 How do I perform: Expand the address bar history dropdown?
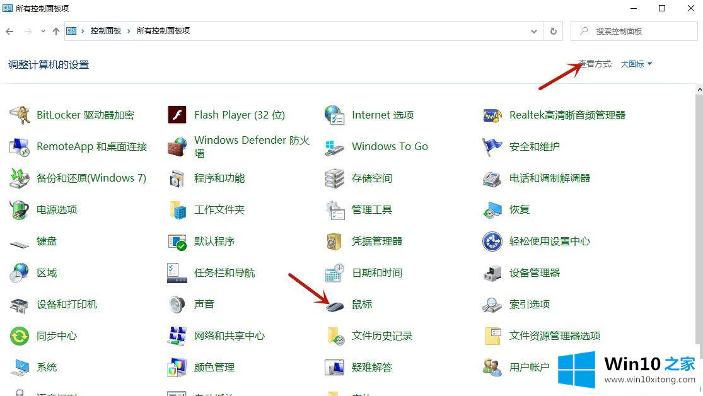tap(534, 32)
